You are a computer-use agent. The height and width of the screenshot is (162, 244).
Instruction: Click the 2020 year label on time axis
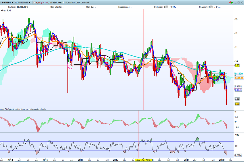pyautogui.click(x=222, y=160)
